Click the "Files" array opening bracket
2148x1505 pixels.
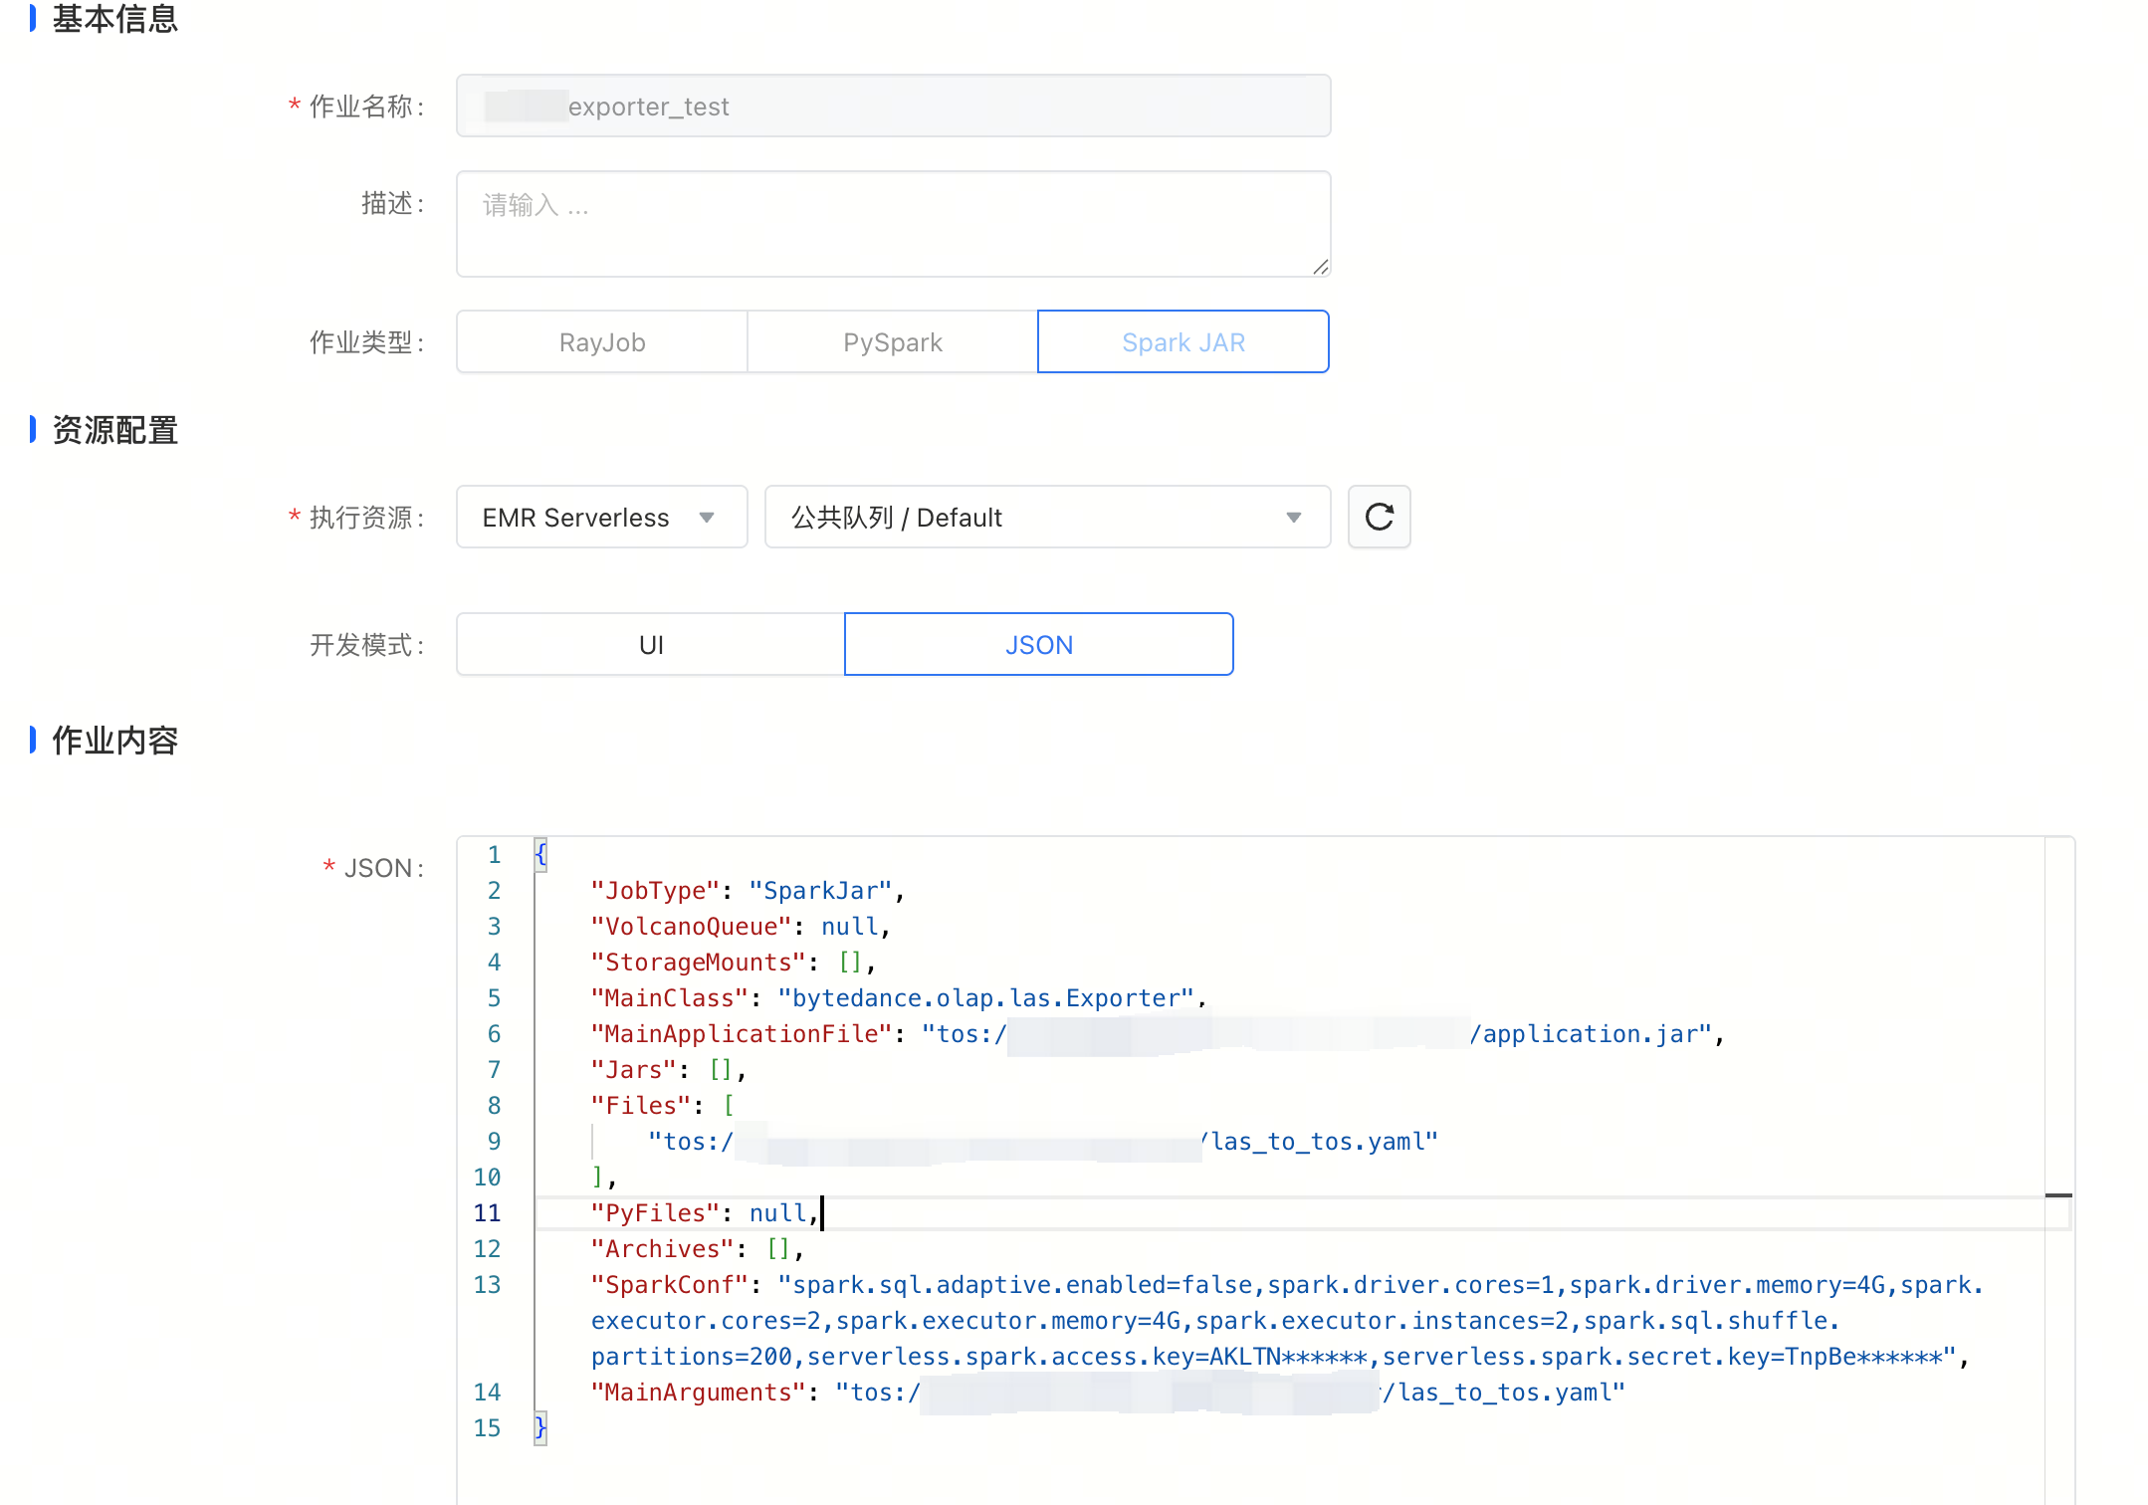coord(729,1106)
